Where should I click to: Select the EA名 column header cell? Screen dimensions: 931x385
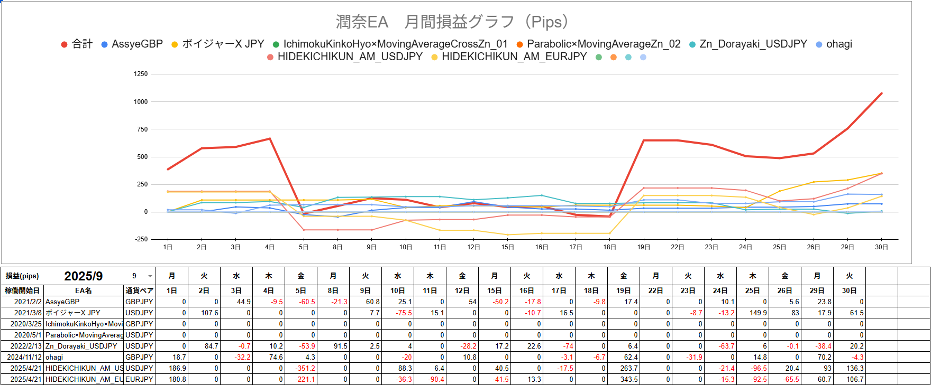pyautogui.click(x=83, y=290)
